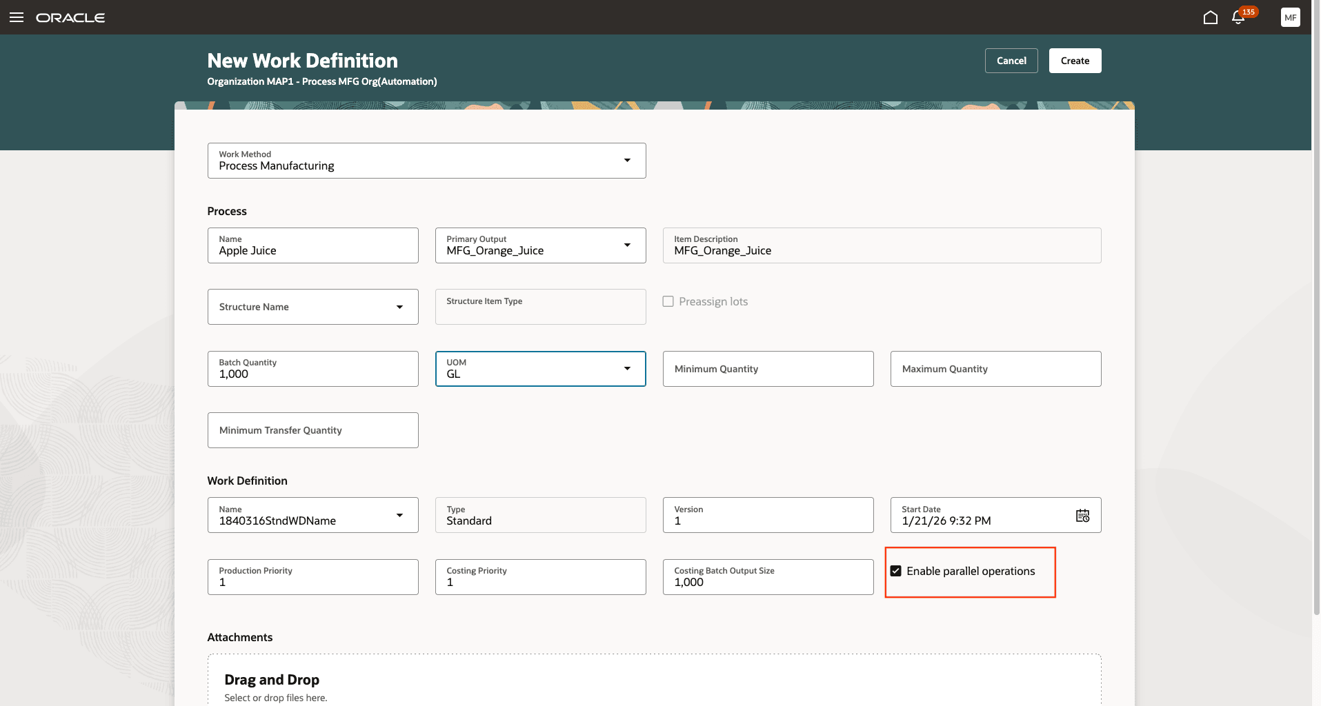Open the Primary Output dropdown
The width and height of the screenshot is (1321, 706).
click(x=627, y=245)
